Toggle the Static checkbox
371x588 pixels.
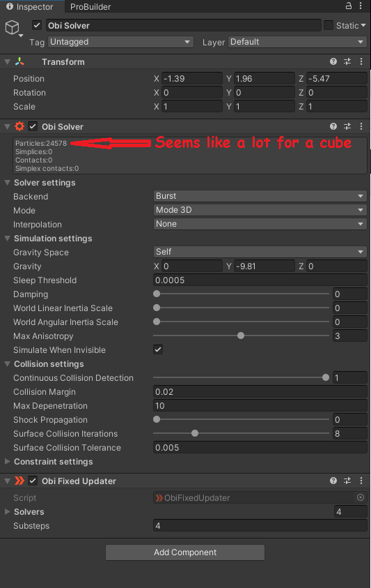329,25
